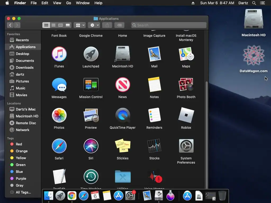
Task: Click the Finder search field
Action: click(169, 25)
